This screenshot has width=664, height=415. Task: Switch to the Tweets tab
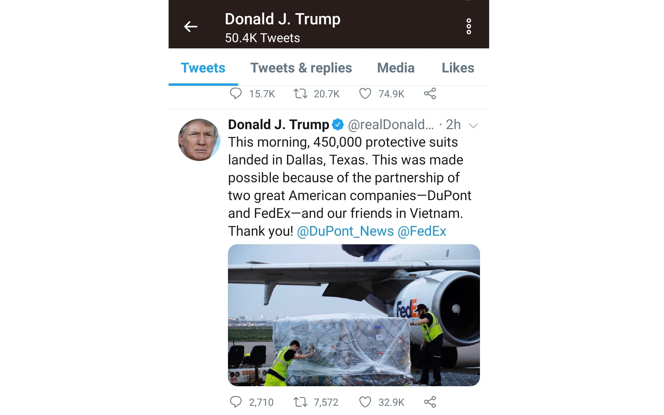(x=203, y=68)
